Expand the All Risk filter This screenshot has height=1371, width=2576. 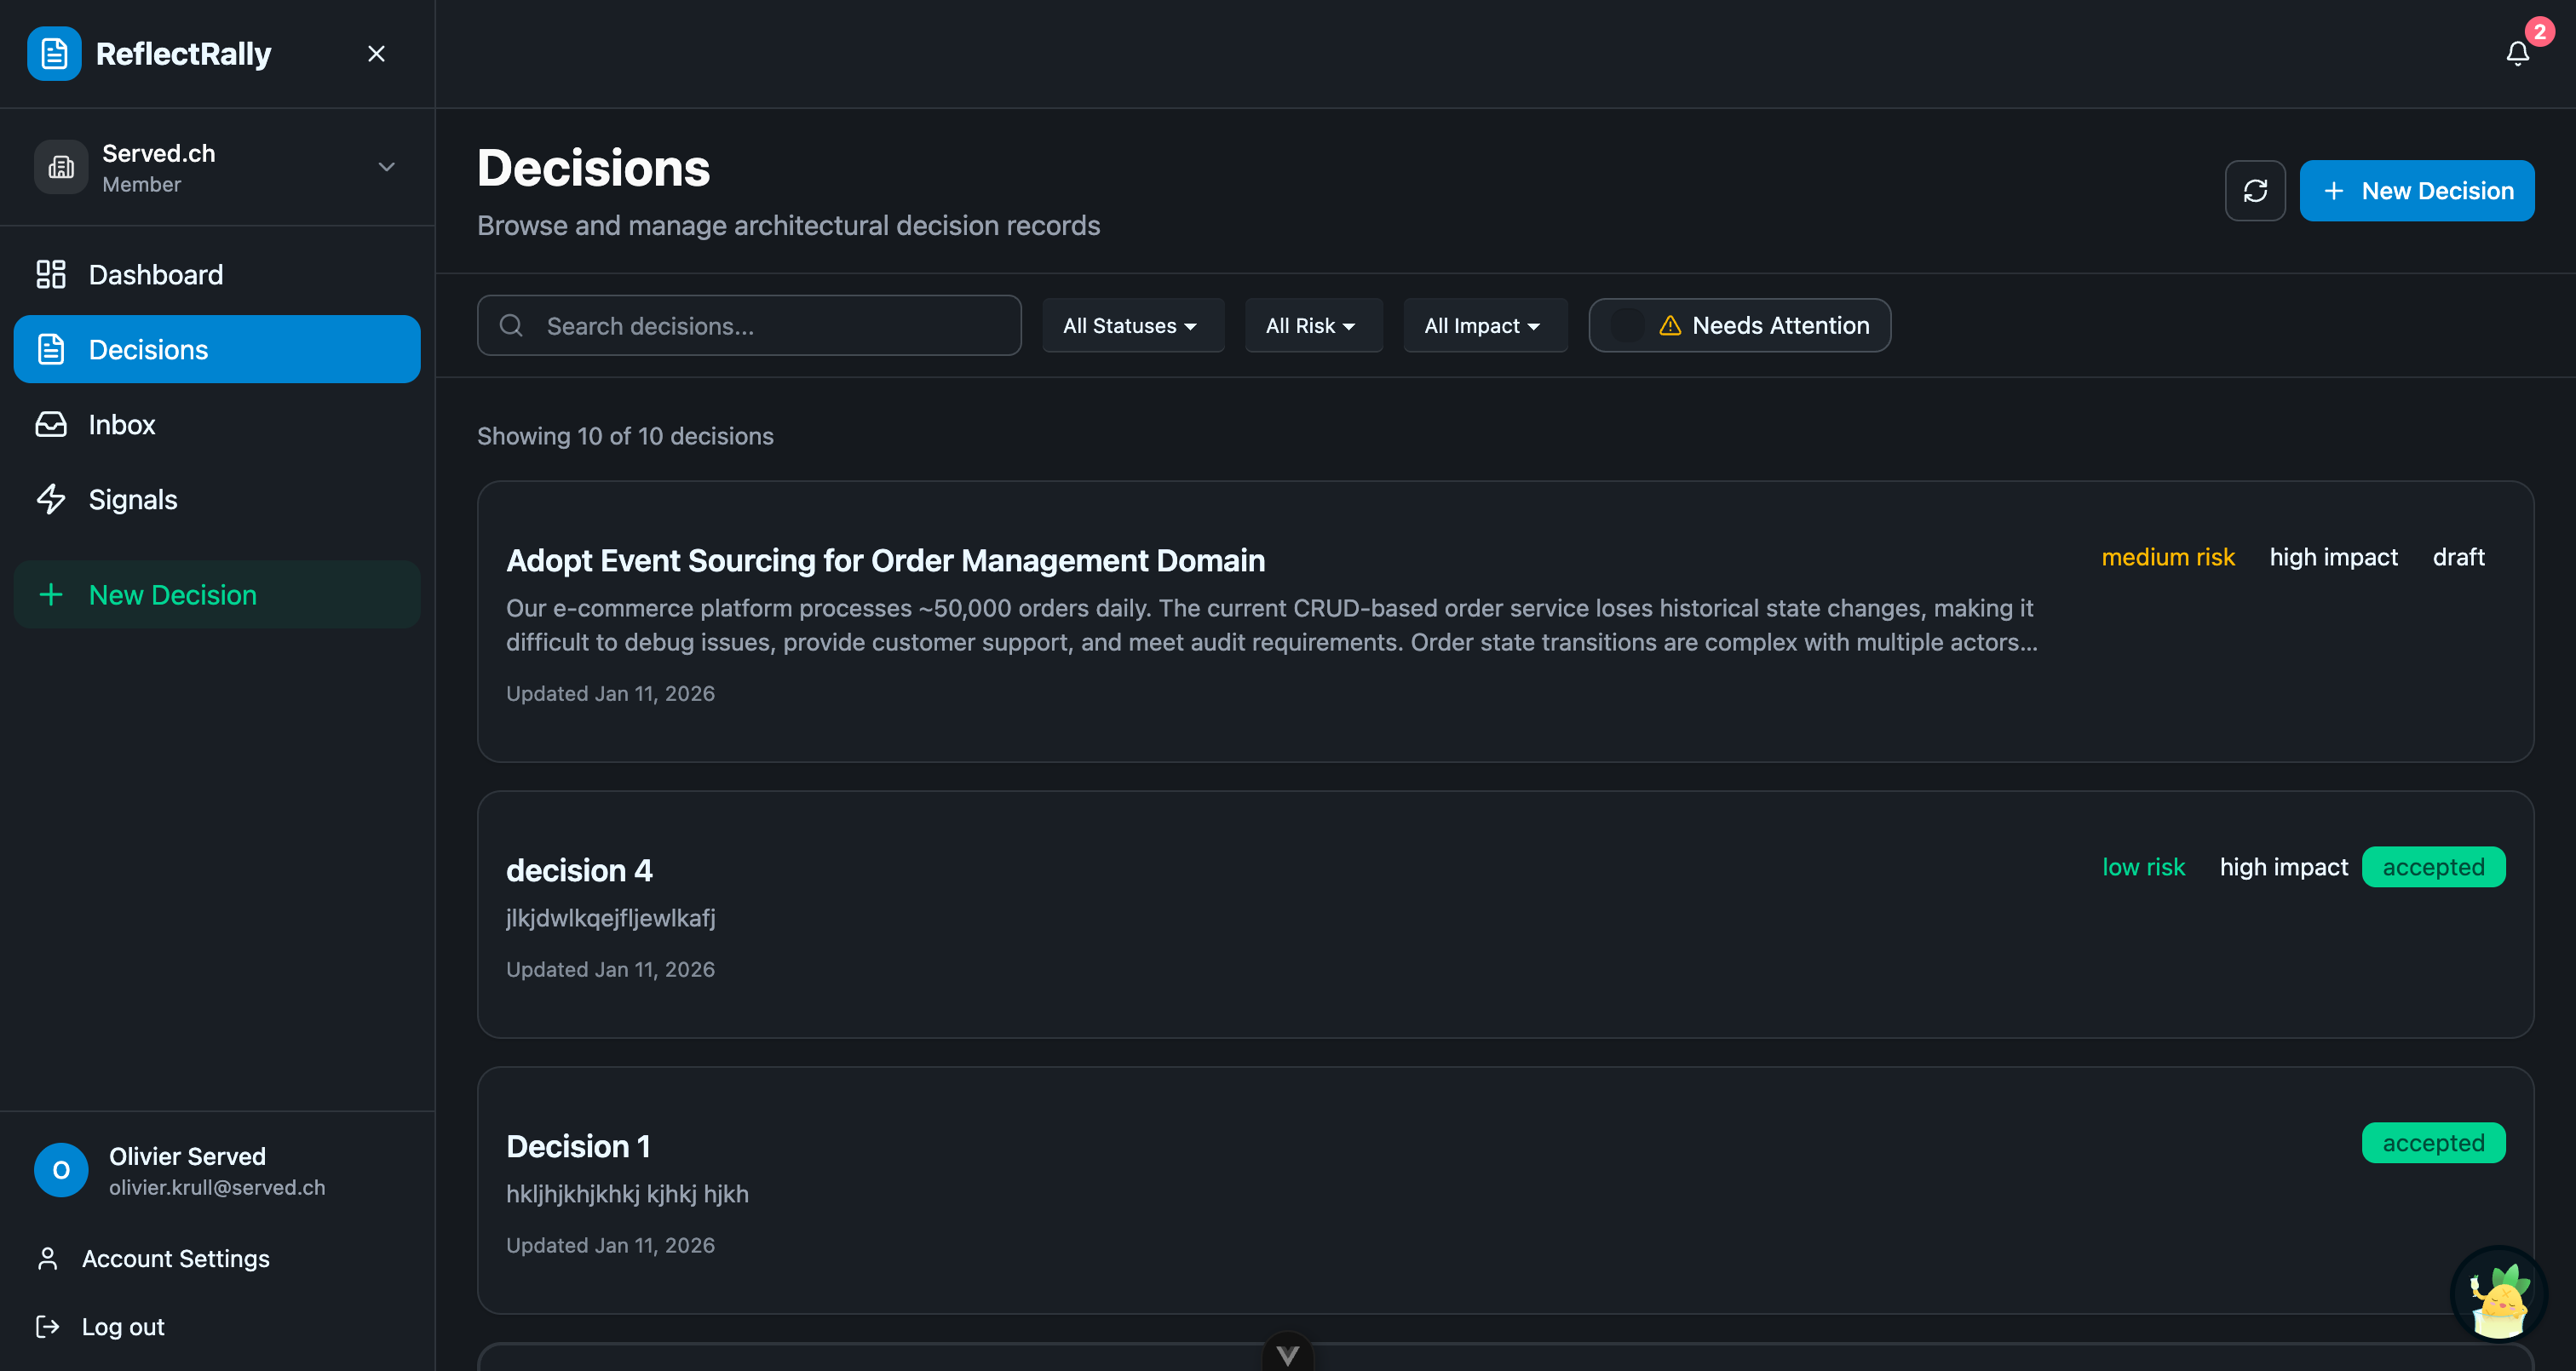click(x=1313, y=325)
